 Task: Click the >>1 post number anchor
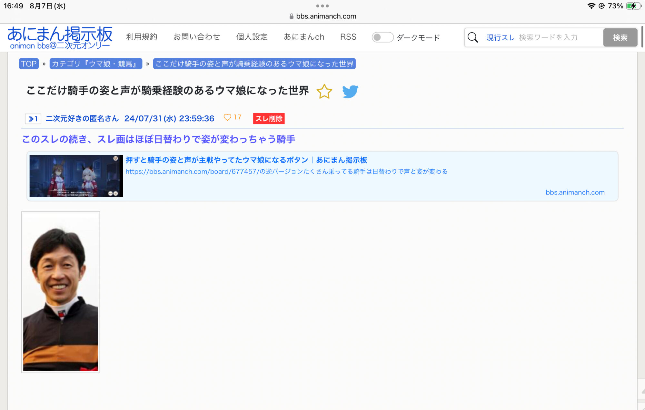point(33,119)
